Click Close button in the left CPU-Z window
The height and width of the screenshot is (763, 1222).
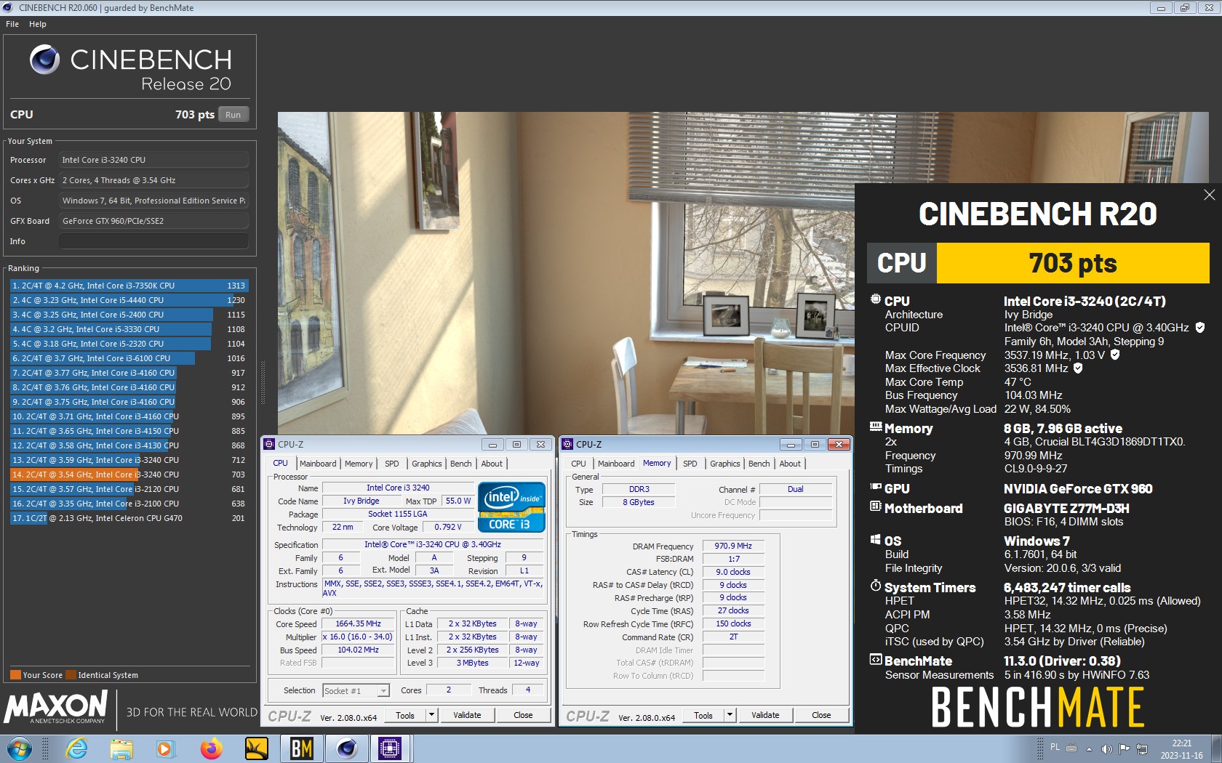coord(524,715)
